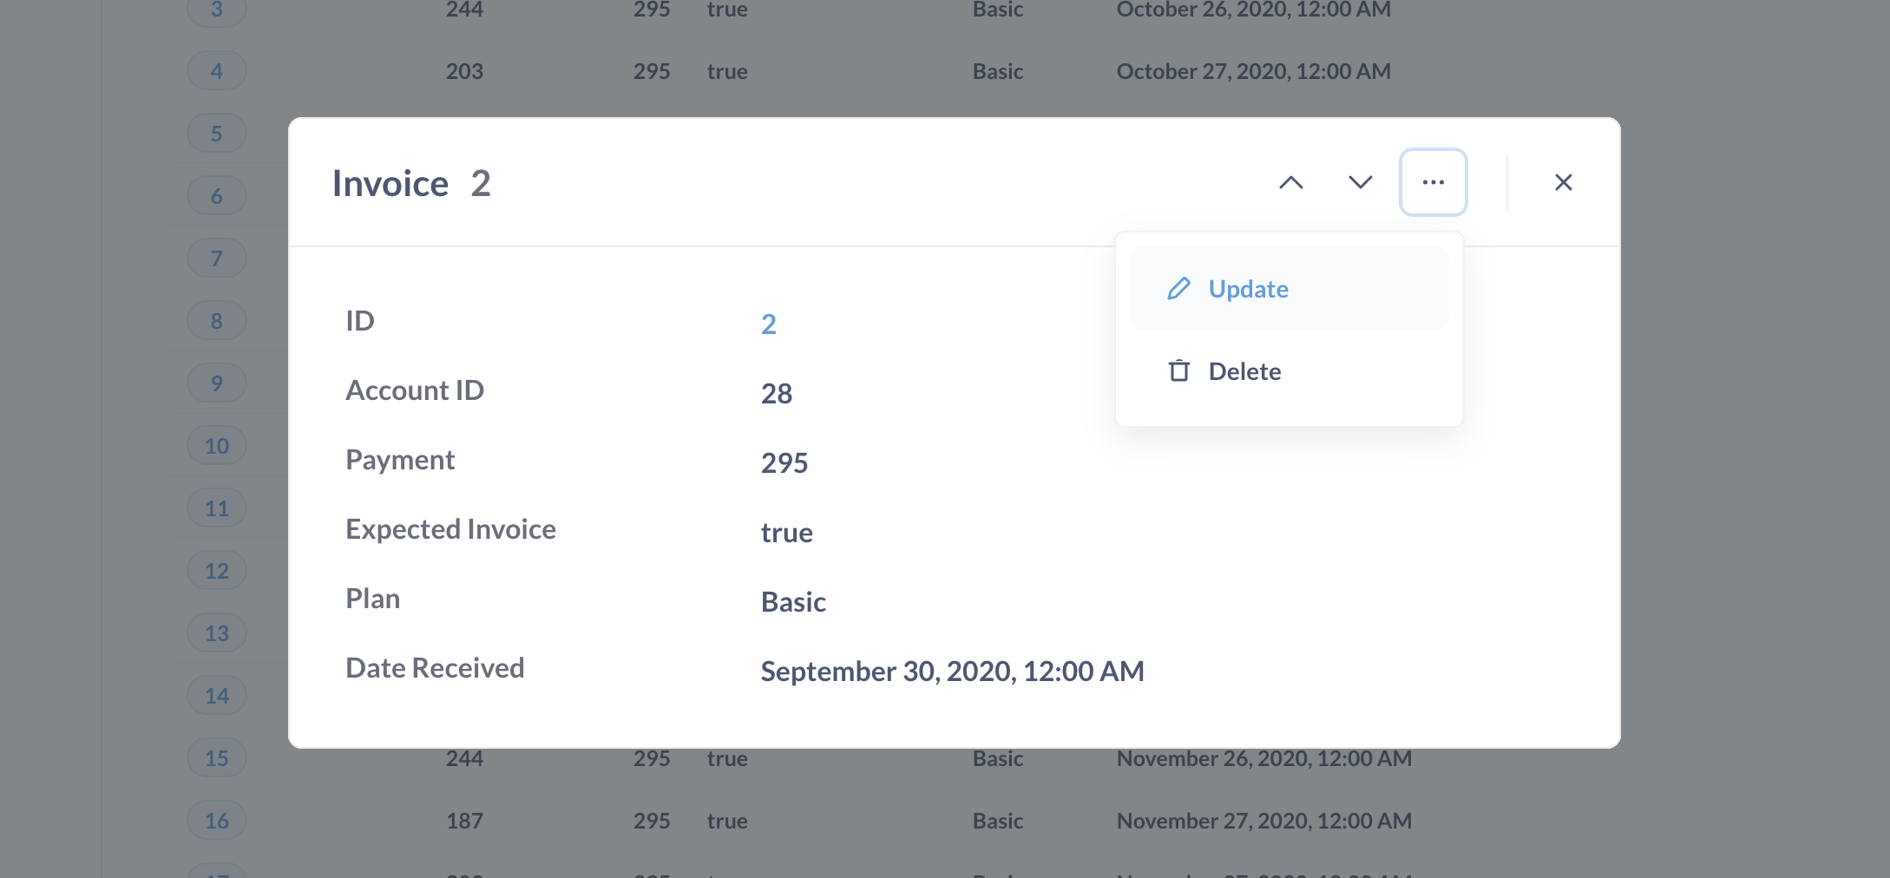Screen dimensions: 1890x878
Task: Click the Invoice 2 dialog title
Action: tap(410, 182)
